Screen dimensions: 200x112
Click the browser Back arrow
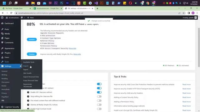pyautogui.click(x=3, y=13)
